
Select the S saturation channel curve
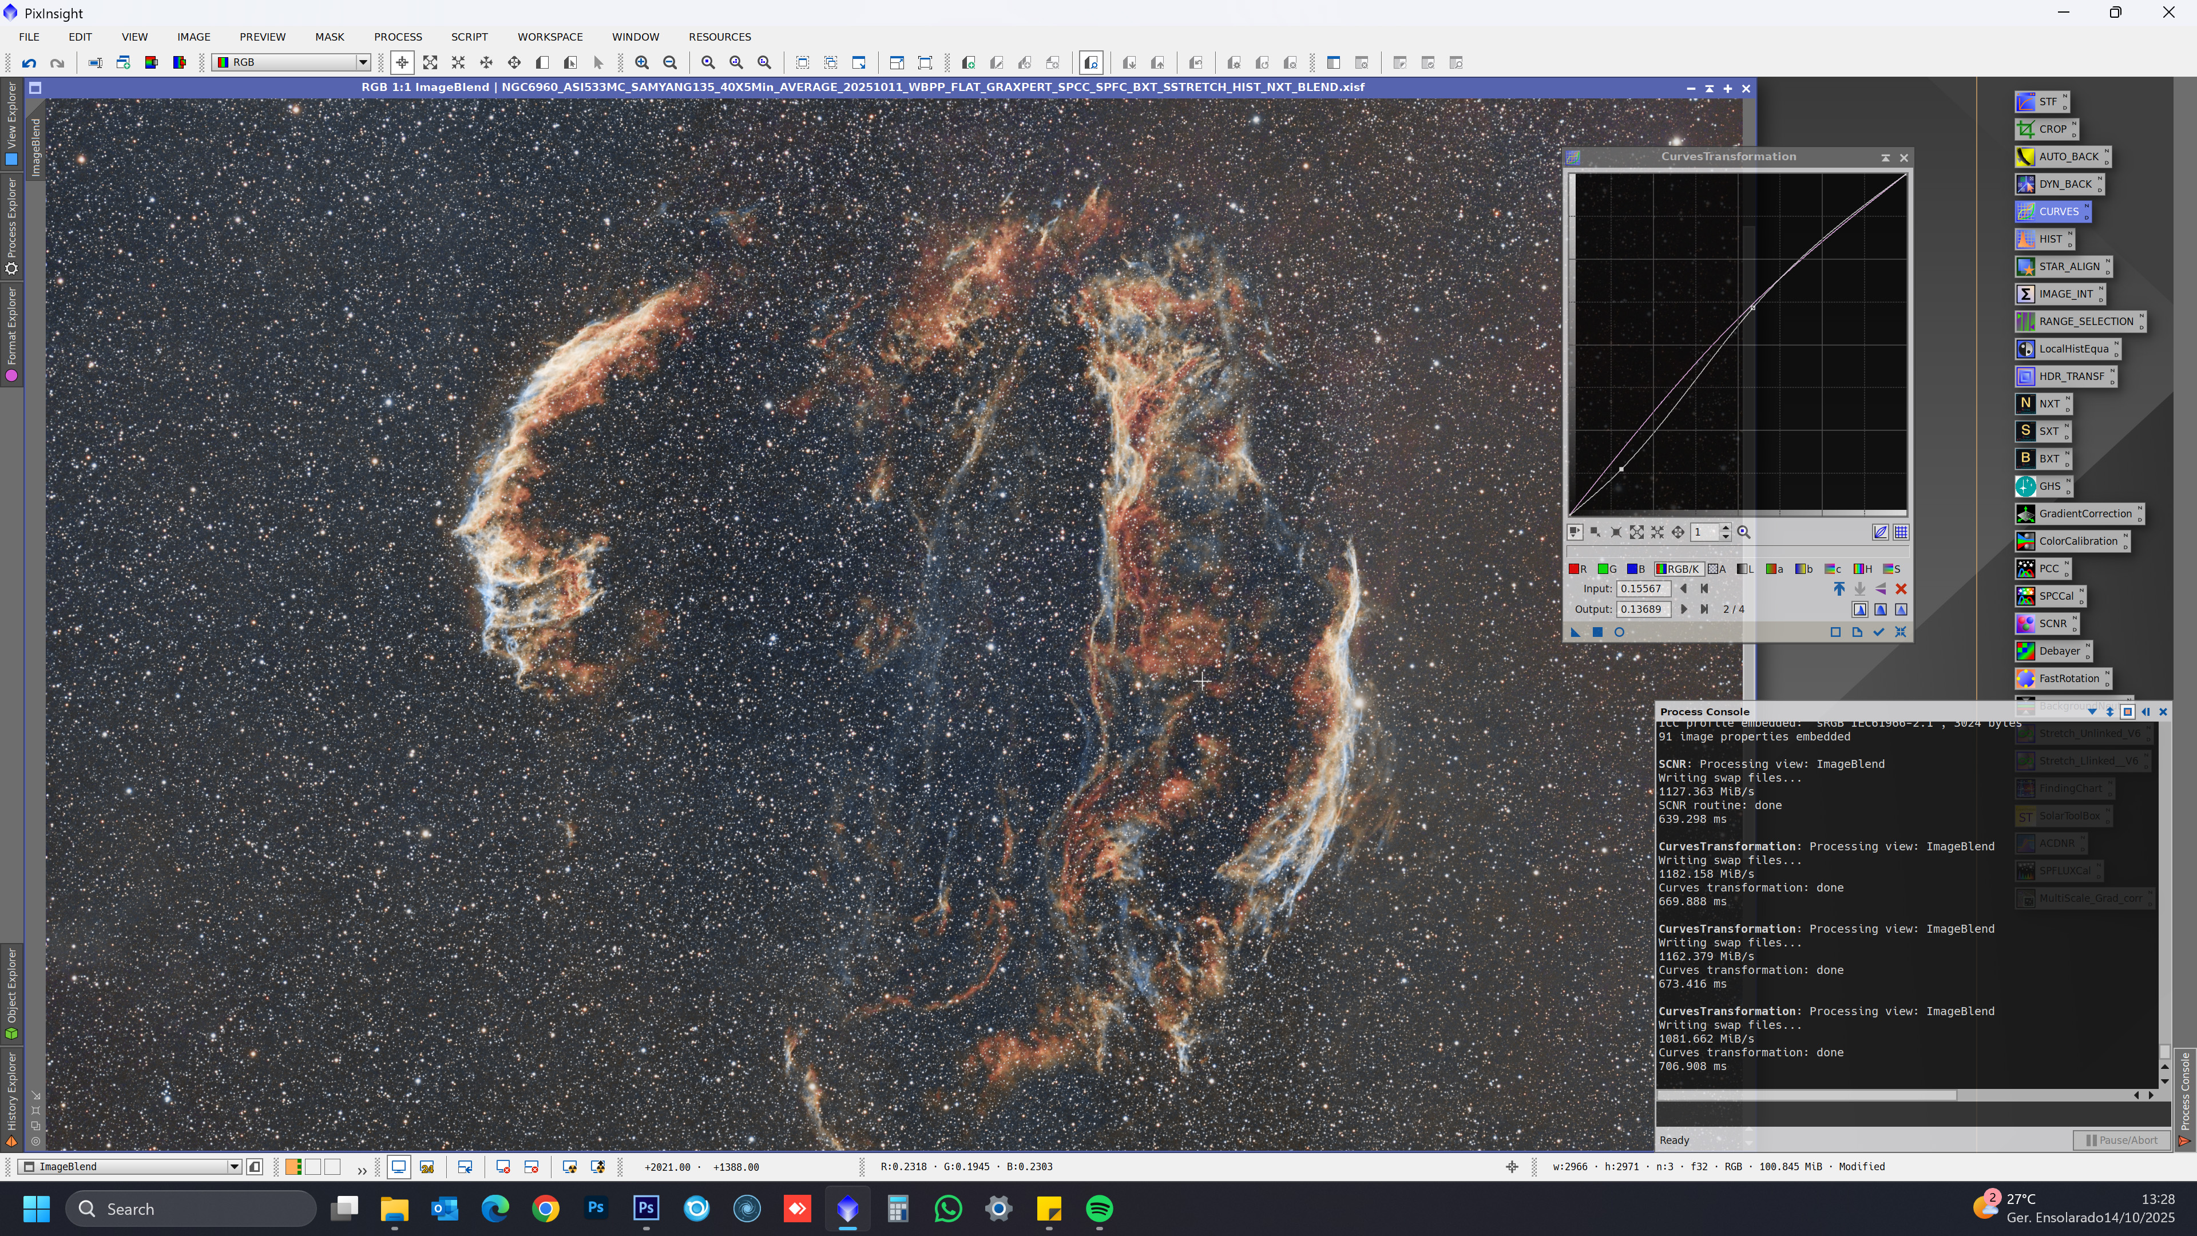[1891, 569]
